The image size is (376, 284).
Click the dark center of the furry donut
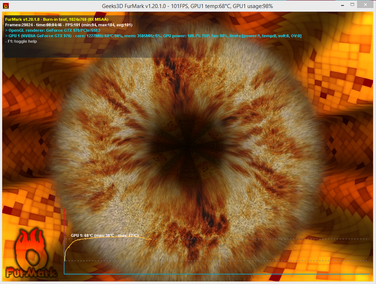coord(188,146)
